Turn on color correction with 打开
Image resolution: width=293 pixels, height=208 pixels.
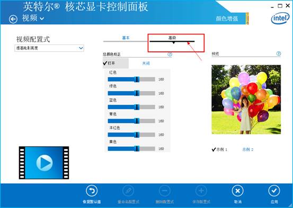coord(116,64)
